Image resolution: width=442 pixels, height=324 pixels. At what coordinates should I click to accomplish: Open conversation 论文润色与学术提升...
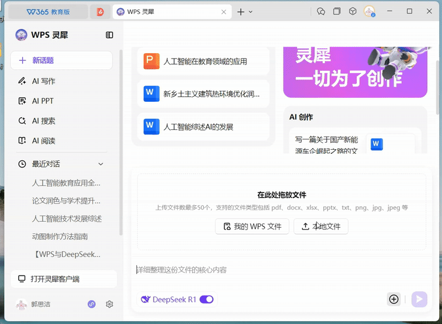point(66,201)
